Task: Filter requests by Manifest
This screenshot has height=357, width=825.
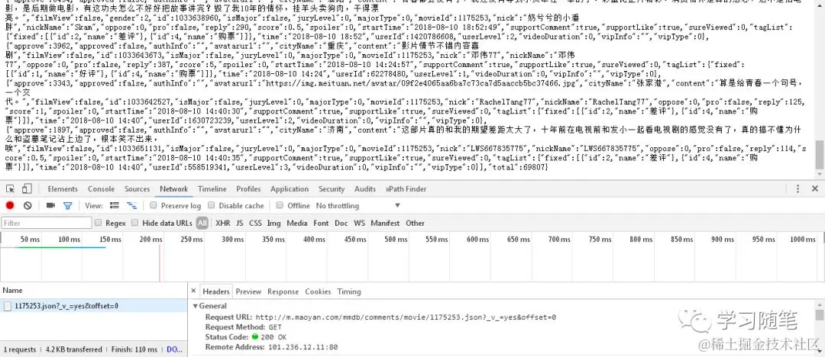Action: click(384, 223)
